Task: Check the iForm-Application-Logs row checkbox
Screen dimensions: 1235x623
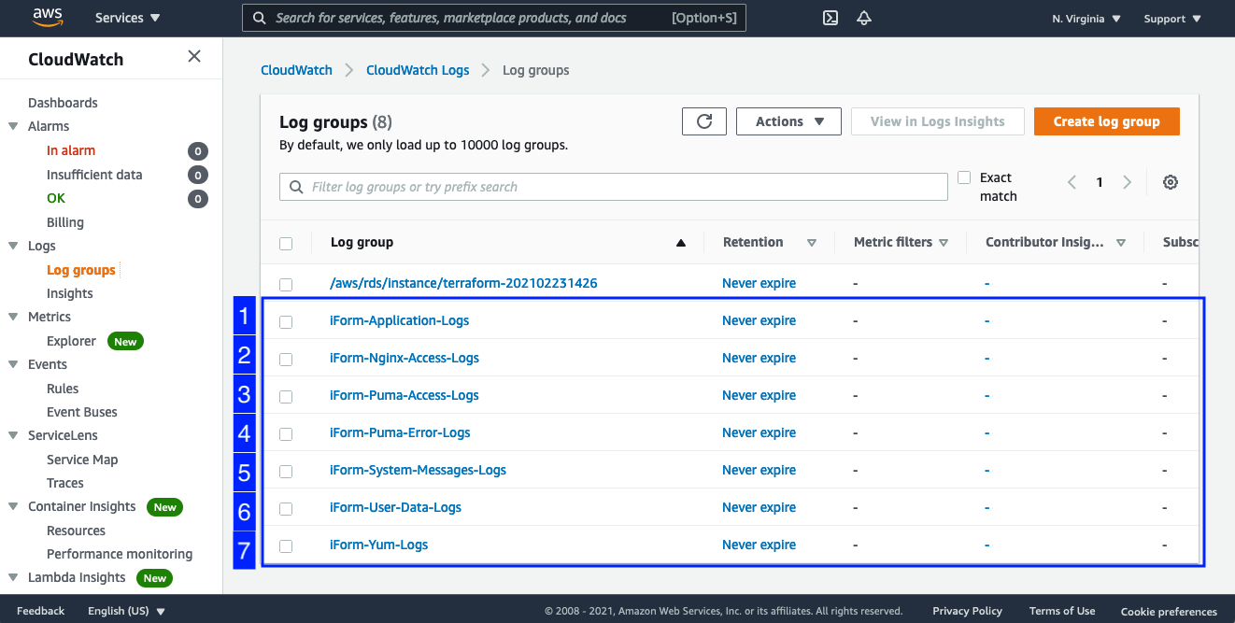Action: pyautogui.click(x=286, y=321)
